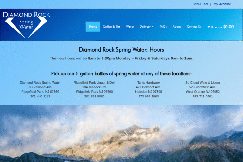Open the About page
243x162 pixels.
point(177,27)
